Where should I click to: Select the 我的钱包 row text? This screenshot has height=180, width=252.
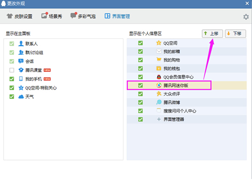pyautogui.click(x=172, y=69)
